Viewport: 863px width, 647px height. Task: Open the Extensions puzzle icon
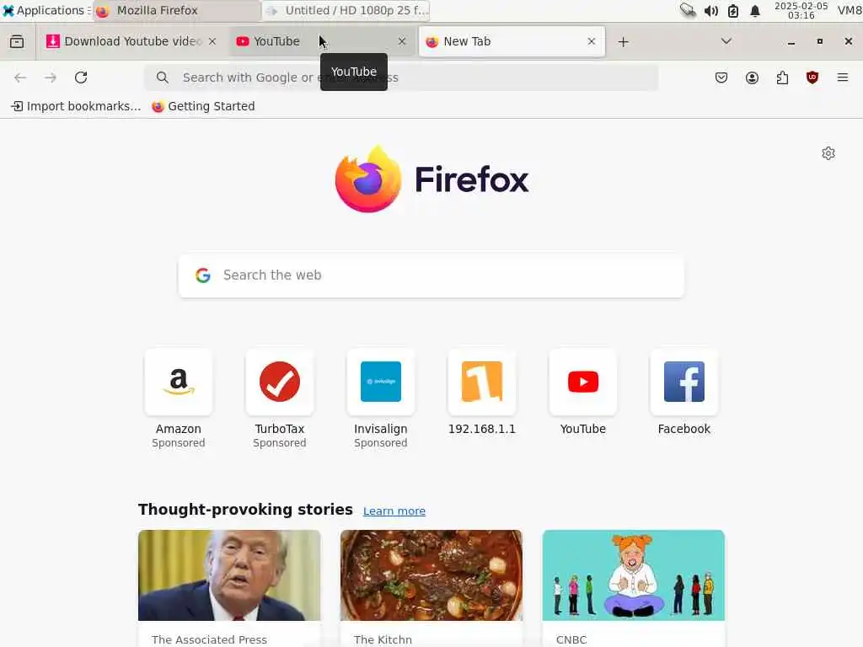pos(782,78)
